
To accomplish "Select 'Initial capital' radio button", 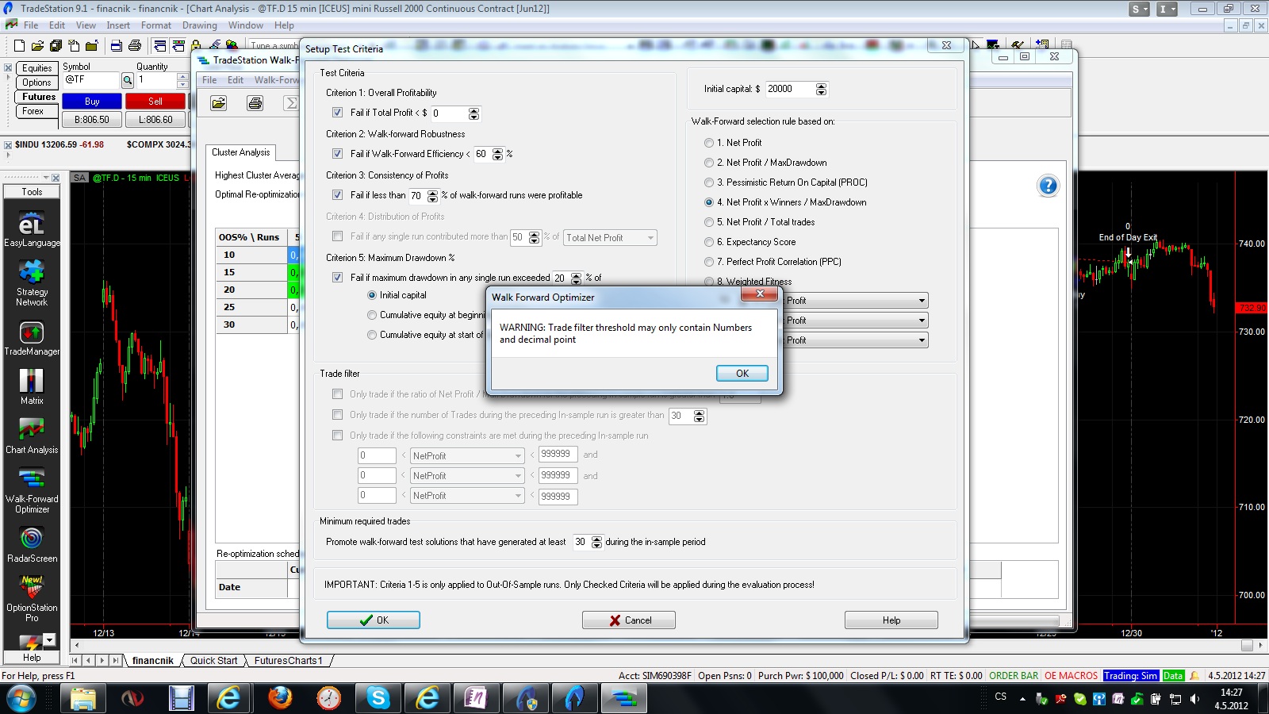I will pos(372,295).
